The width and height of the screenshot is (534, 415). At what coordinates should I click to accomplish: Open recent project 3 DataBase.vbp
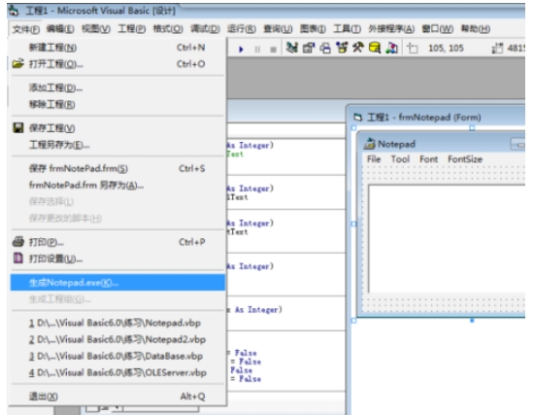point(117,356)
